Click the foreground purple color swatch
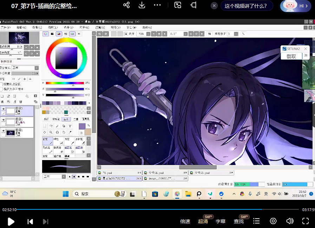 click(x=82, y=126)
